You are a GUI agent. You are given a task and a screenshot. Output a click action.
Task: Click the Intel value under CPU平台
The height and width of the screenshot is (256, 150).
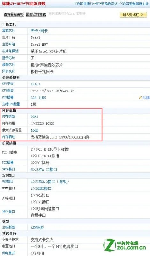click(35, 84)
